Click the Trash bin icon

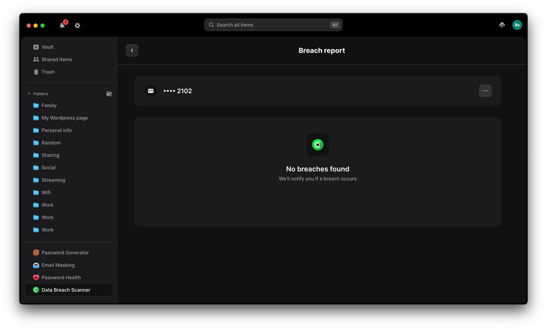[36, 72]
